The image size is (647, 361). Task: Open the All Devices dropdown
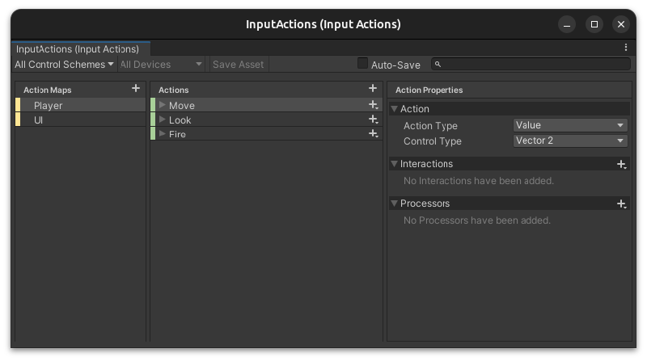coord(161,65)
